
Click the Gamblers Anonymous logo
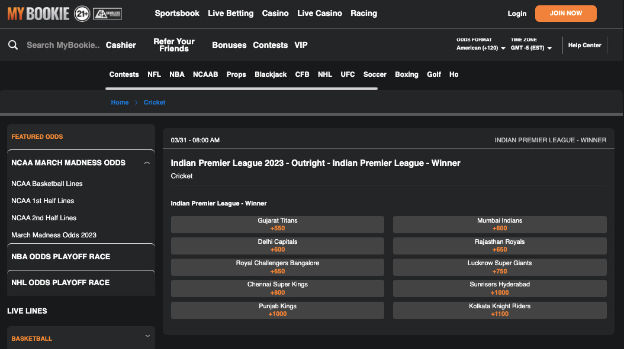point(107,14)
